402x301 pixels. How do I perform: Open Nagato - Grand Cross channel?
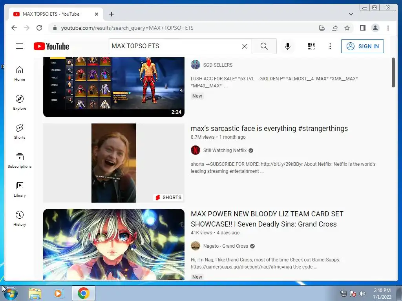pos(226,246)
